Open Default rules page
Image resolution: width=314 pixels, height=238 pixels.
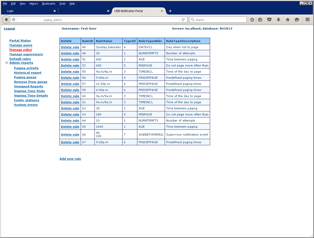pyautogui.click(x=20, y=59)
